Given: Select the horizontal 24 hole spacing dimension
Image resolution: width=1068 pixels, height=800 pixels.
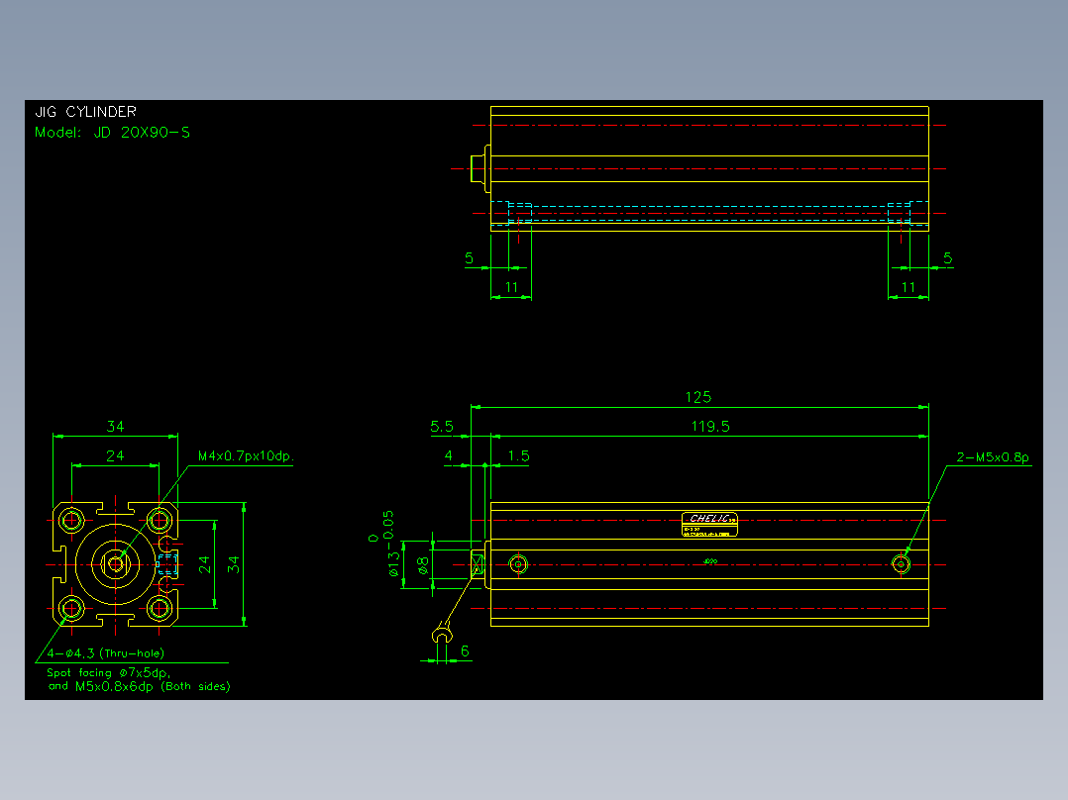Looking at the screenshot, I should (x=115, y=455).
